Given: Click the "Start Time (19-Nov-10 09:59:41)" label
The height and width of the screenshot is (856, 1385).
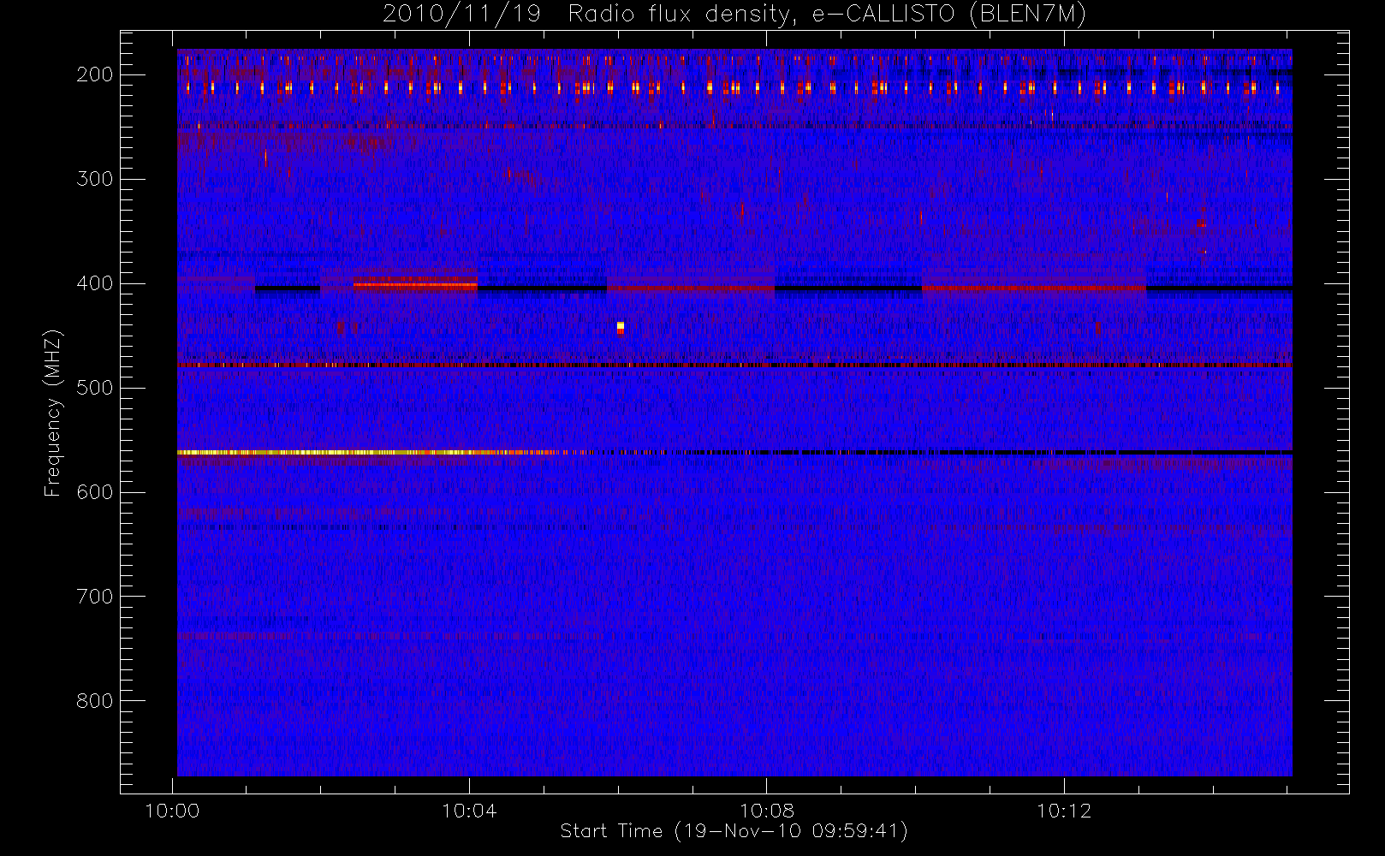Looking at the screenshot, I should 734,831.
